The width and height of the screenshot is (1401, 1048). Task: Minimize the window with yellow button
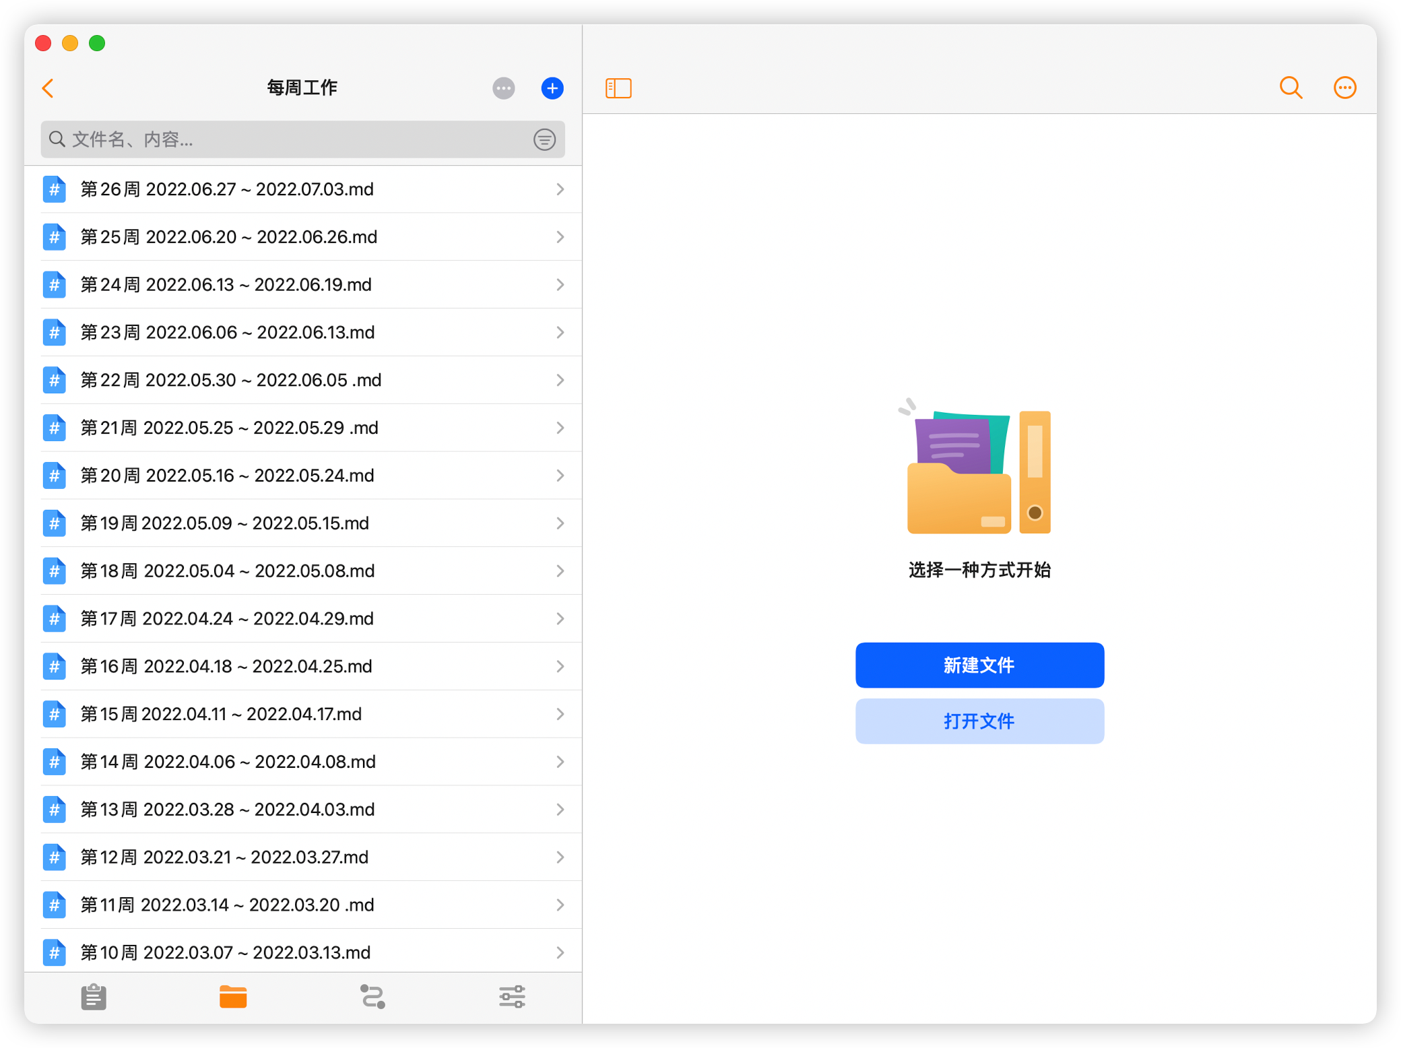click(x=70, y=43)
